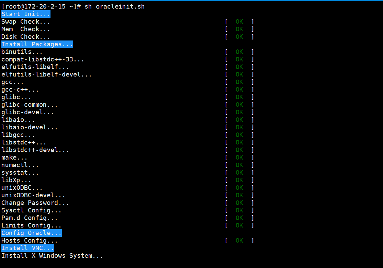The height and width of the screenshot is (268, 383).
Task: Click the 'libaio-devel...' package line
Action: tap(30, 127)
